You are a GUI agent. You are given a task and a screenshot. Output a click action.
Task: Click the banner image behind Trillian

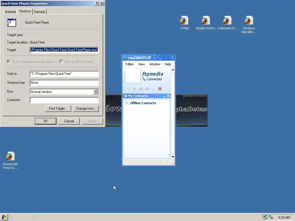click(192, 110)
